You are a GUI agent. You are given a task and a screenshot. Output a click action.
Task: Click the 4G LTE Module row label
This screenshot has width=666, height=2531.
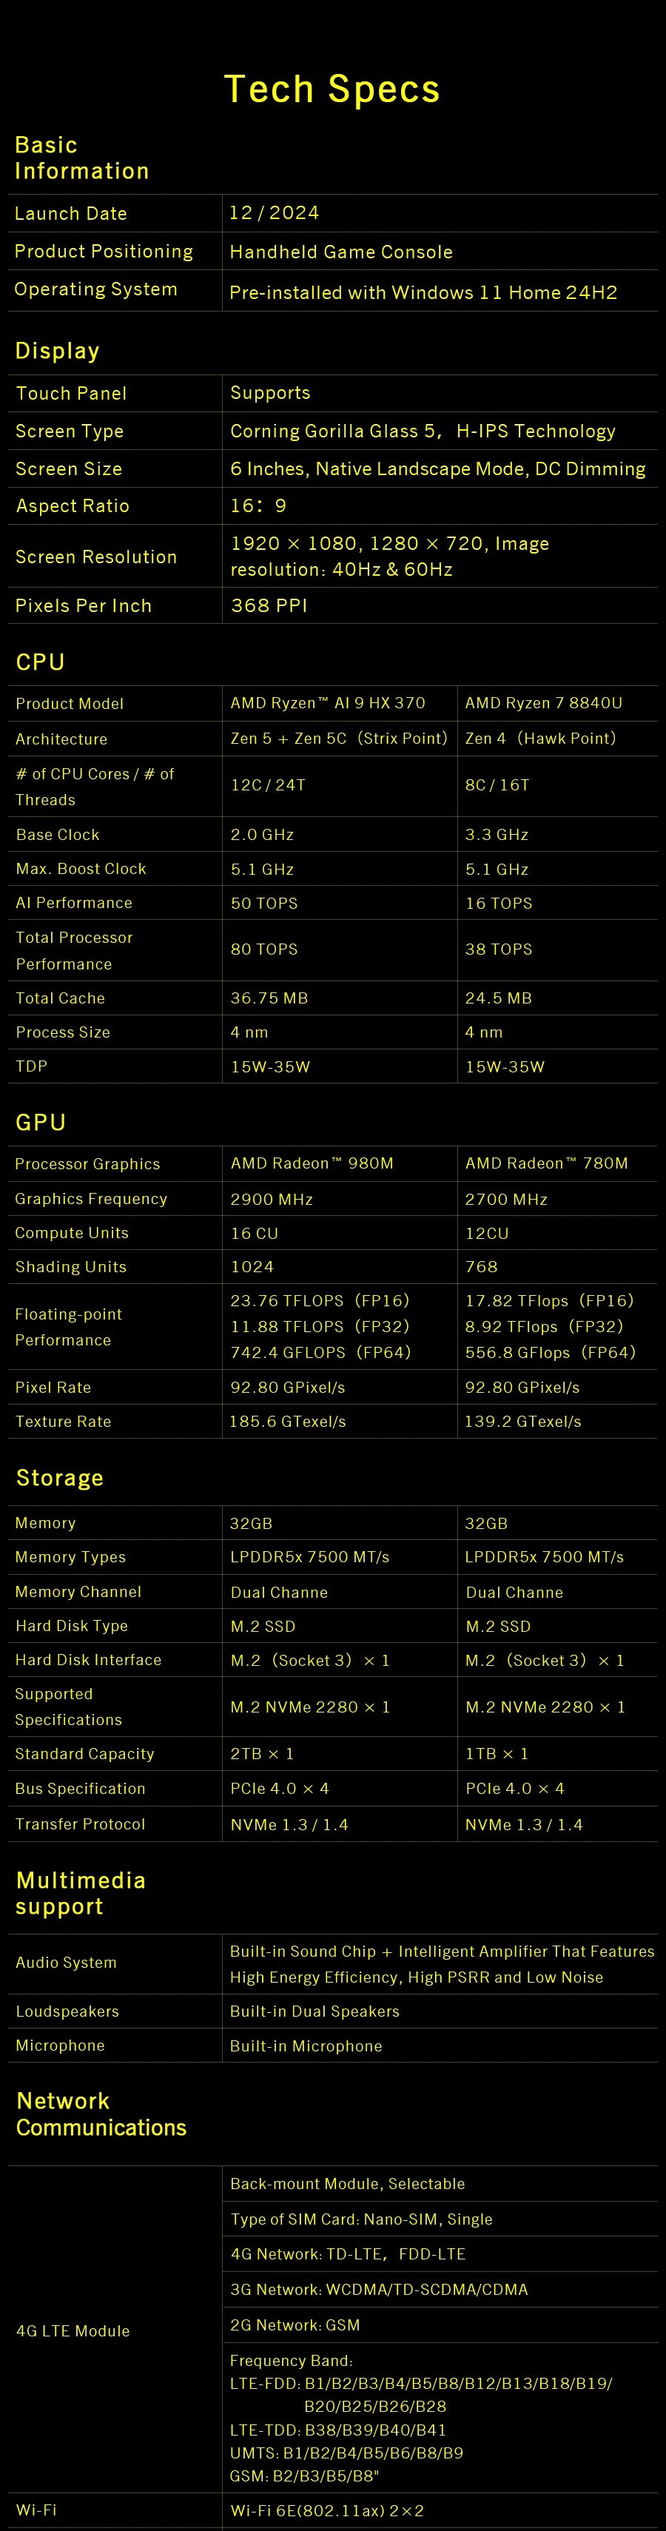tap(73, 2330)
